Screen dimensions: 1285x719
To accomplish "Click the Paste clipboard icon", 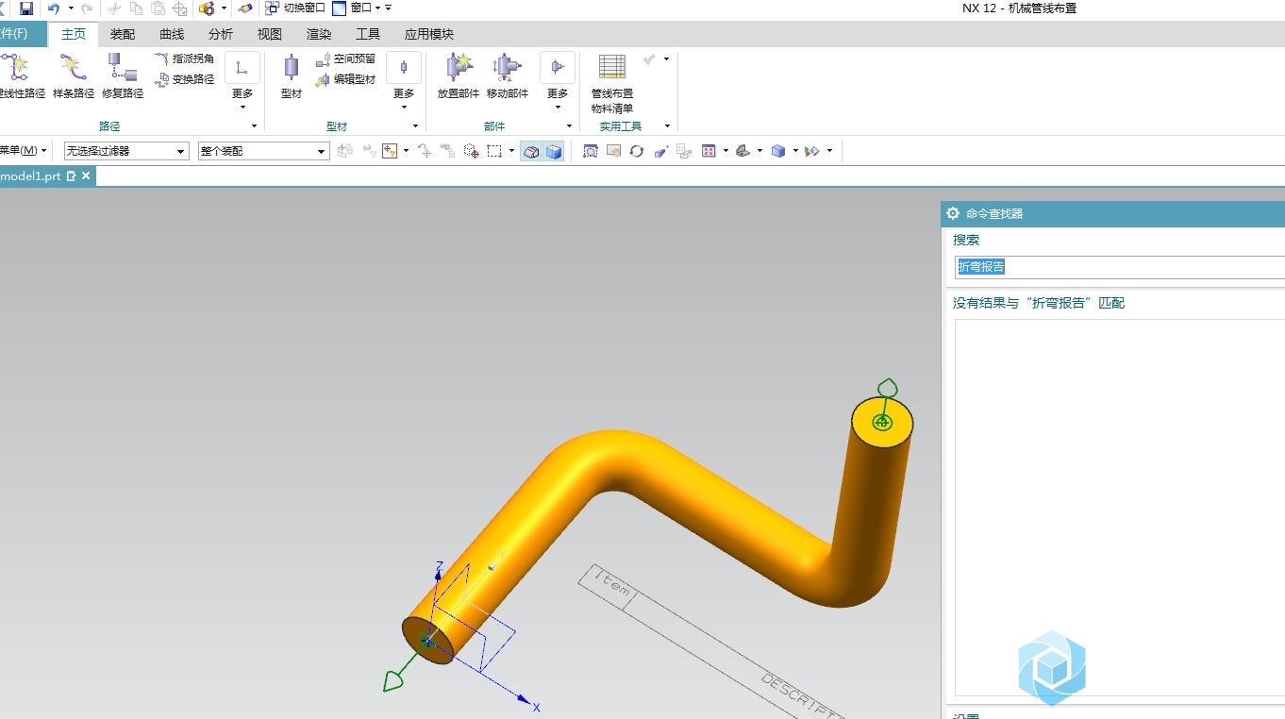I will point(158,8).
